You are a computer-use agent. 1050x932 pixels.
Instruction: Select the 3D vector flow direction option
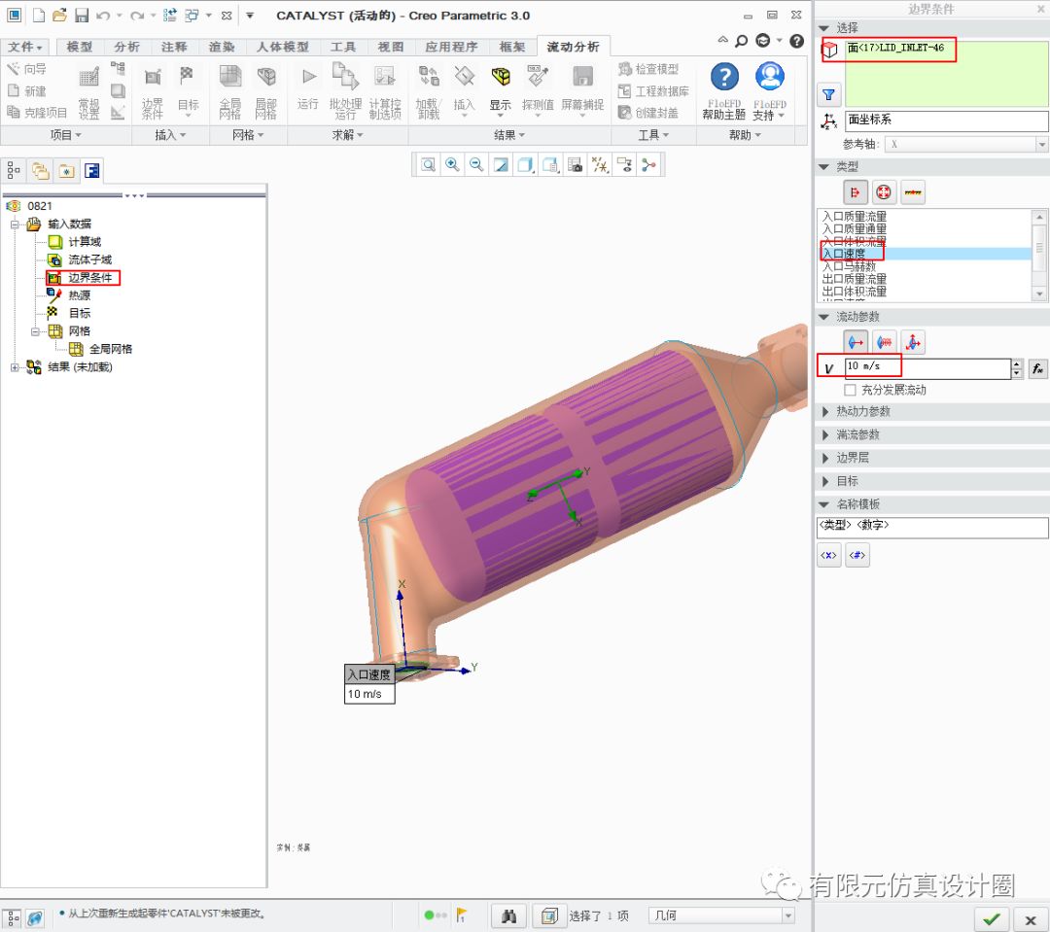coord(912,341)
